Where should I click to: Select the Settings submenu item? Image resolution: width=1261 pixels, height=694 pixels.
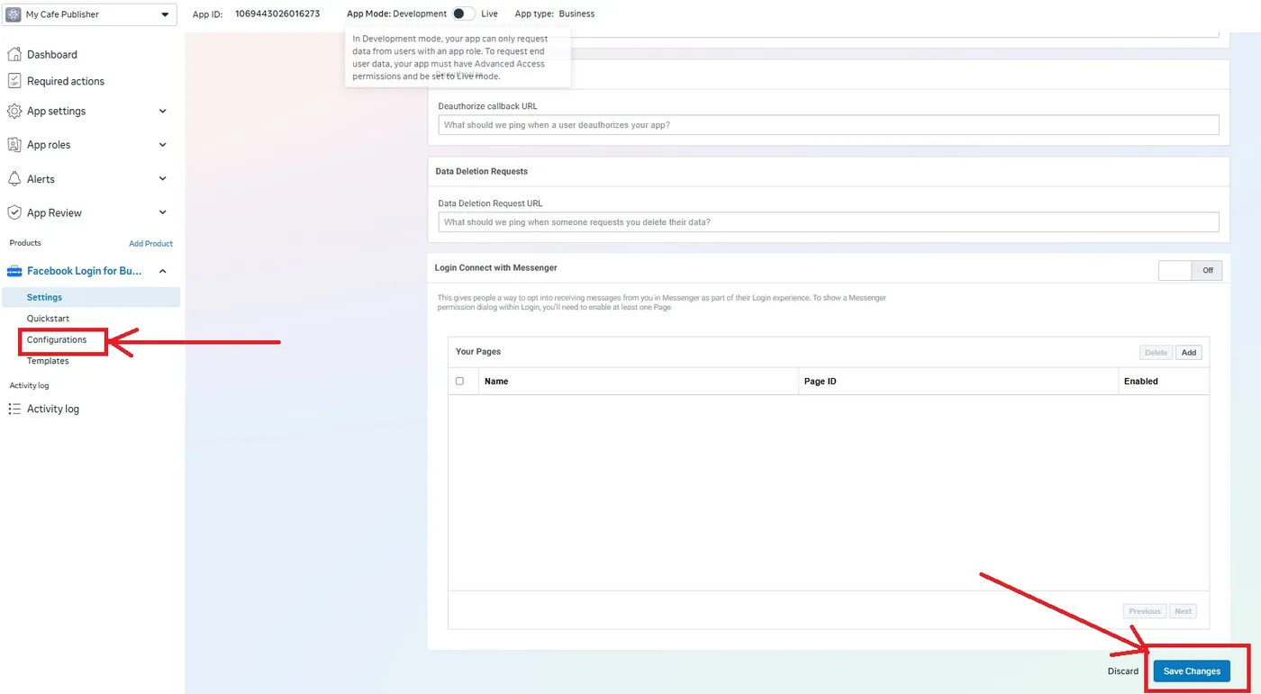tap(91, 297)
